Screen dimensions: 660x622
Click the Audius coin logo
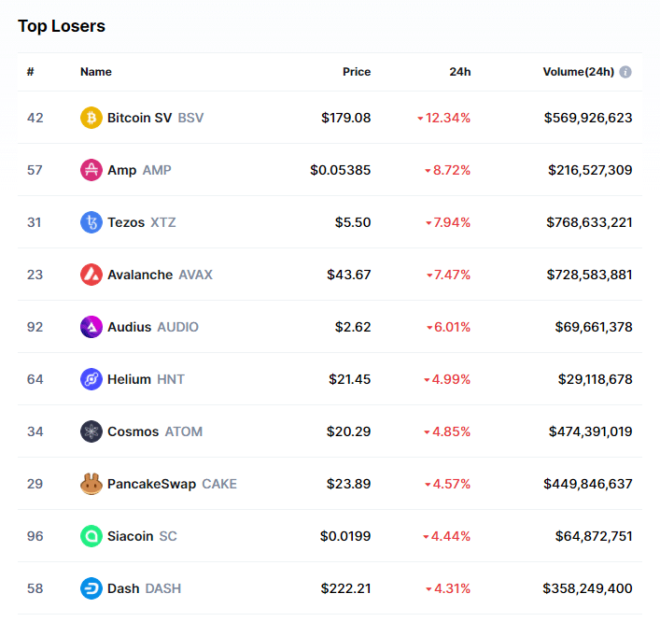(91, 327)
